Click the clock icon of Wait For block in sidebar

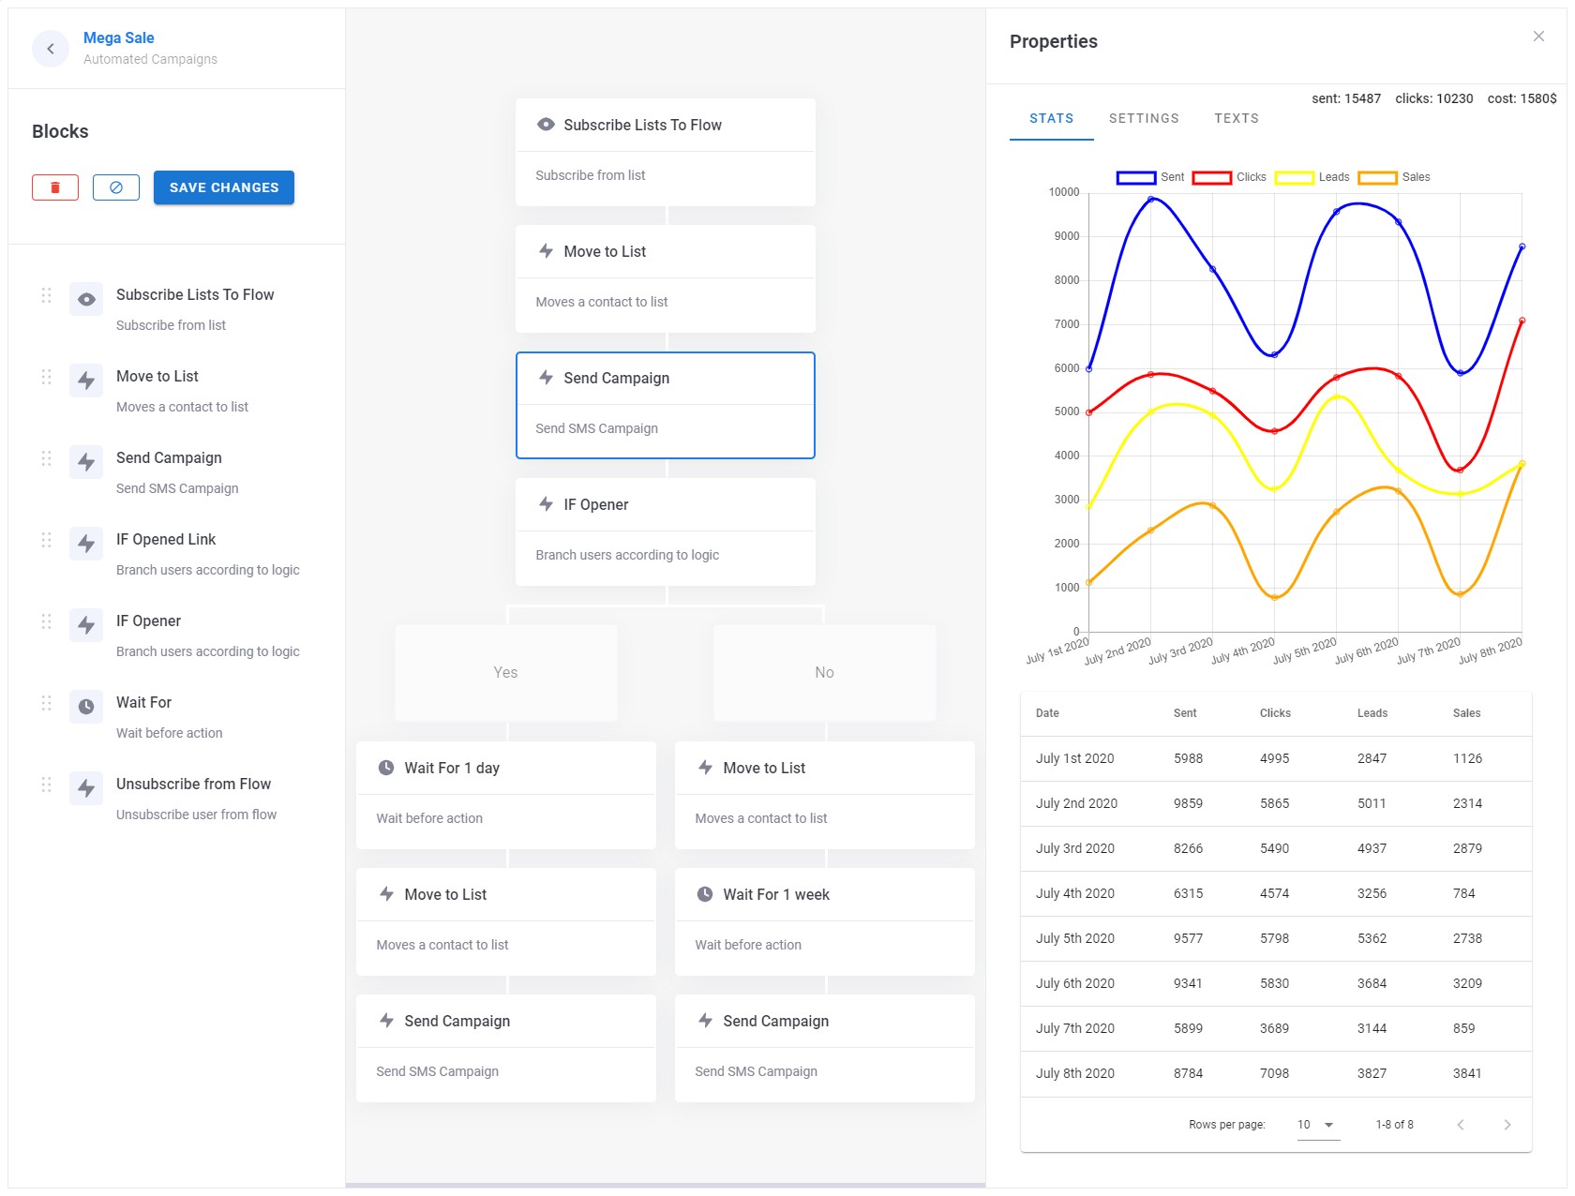(86, 707)
